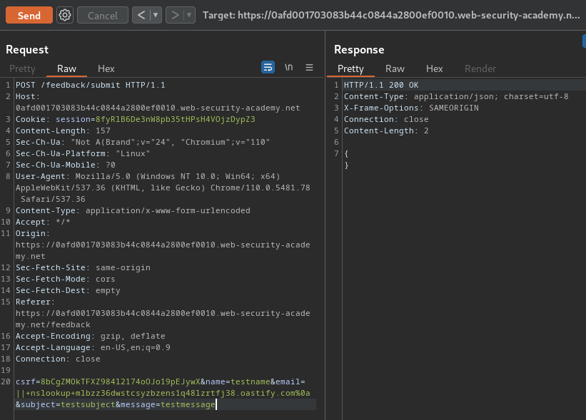Click the request Connection: close header
586x420 pixels.
(x=58, y=359)
